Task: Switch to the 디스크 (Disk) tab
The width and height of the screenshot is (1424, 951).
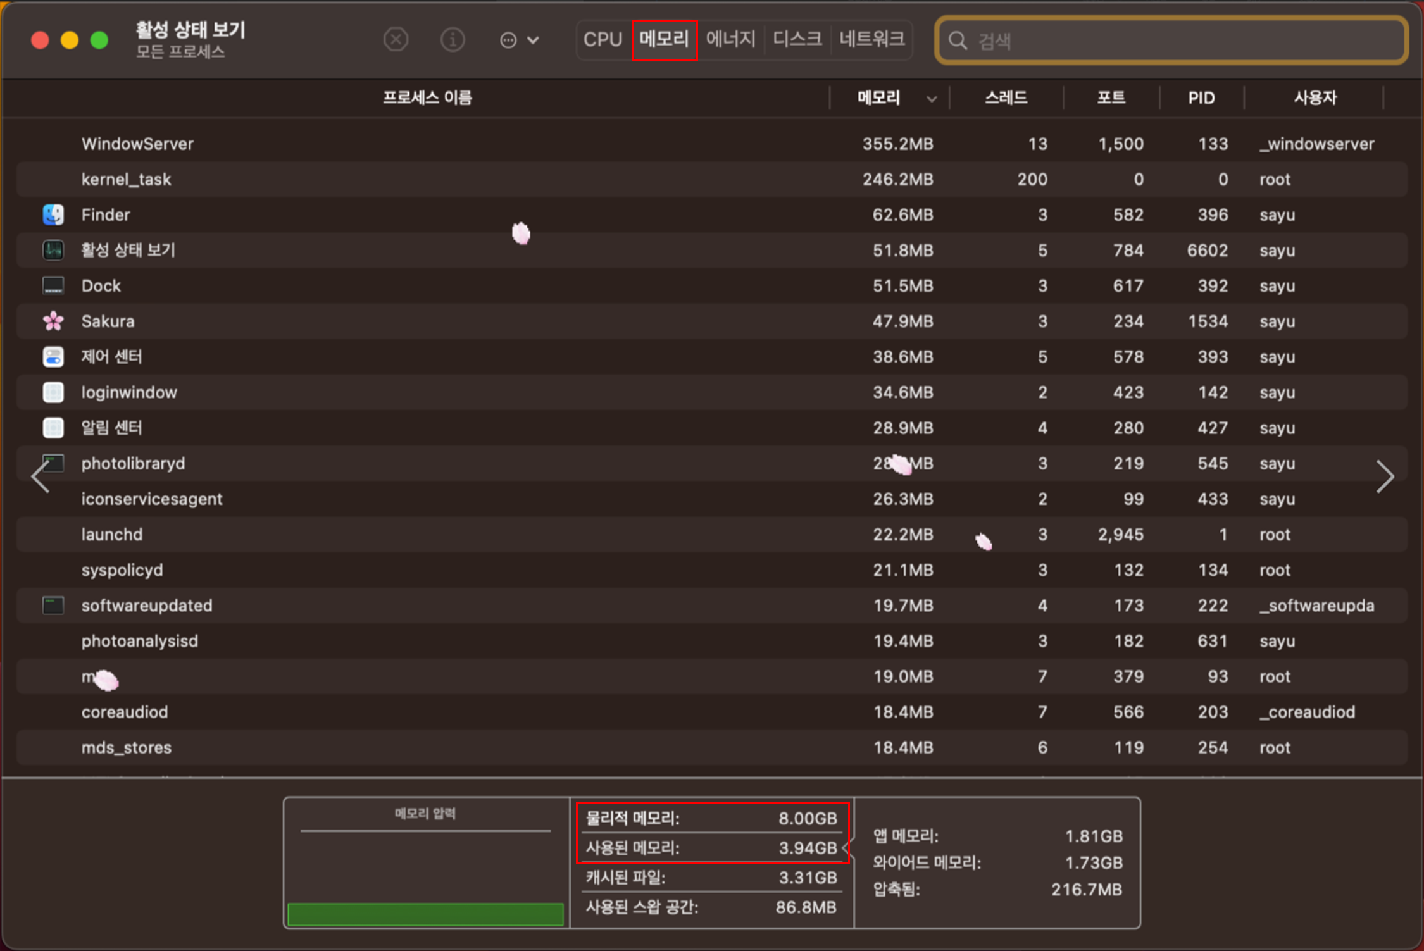Action: [796, 40]
